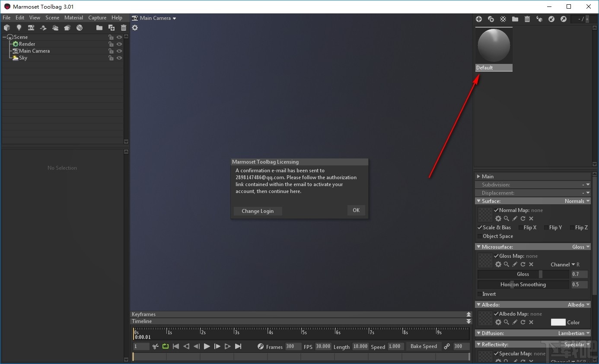Adjust the Horizon Smoothing slider

coord(523,285)
